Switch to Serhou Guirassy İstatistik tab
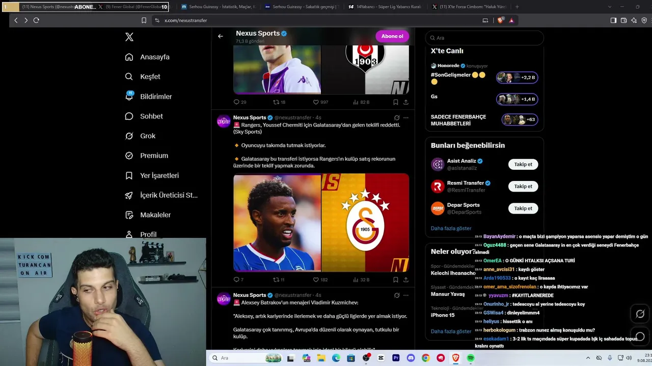The width and height of the screenshot is (652, 366). (219, 7)
